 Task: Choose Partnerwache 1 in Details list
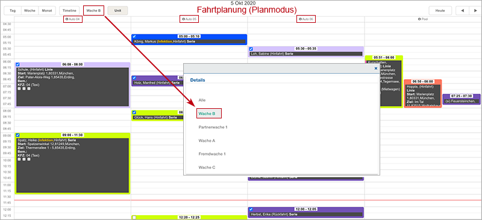213,127
